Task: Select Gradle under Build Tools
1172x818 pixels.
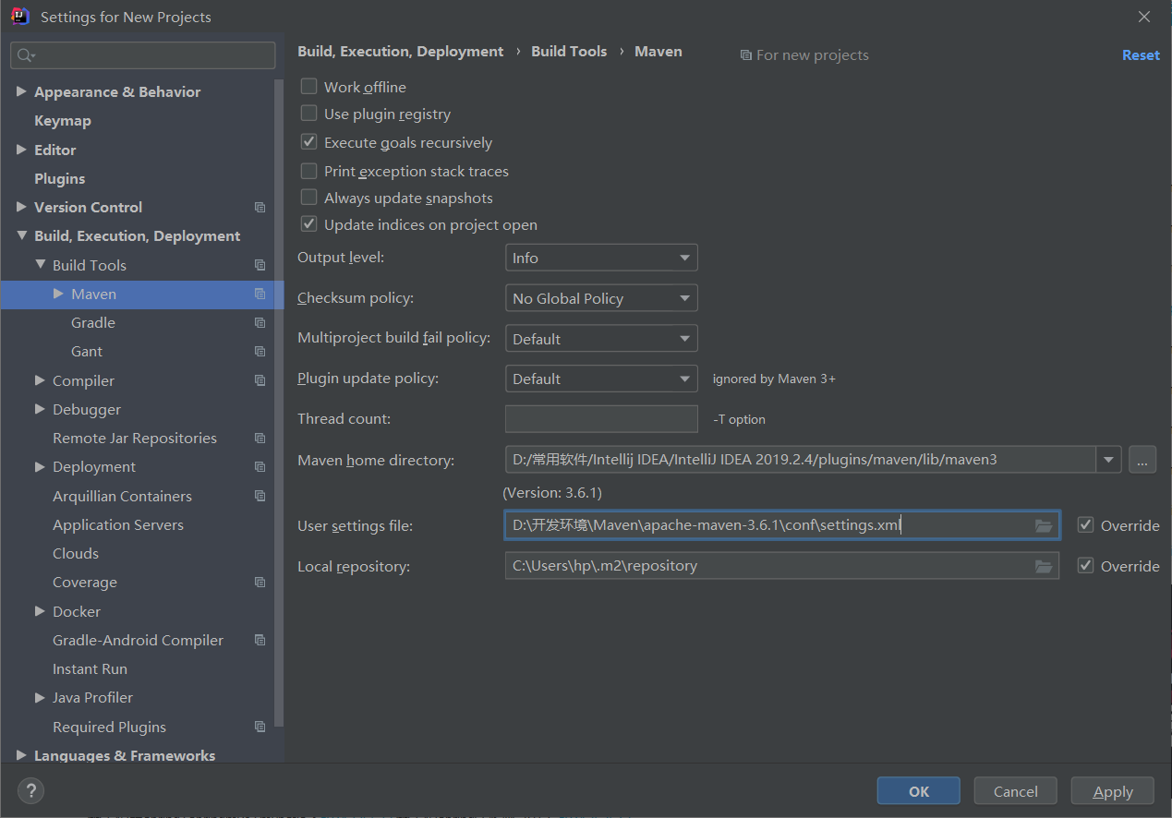Action: pos(93,322)
